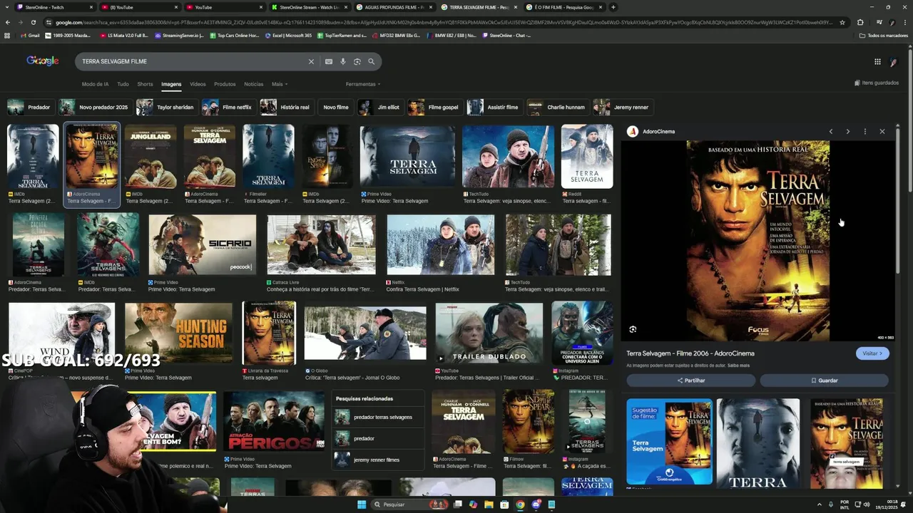Screen dimensions: 913x513
Task: Open the HUNTING SEASON image result
Action: pyautogui.click(x=178, y=332)
